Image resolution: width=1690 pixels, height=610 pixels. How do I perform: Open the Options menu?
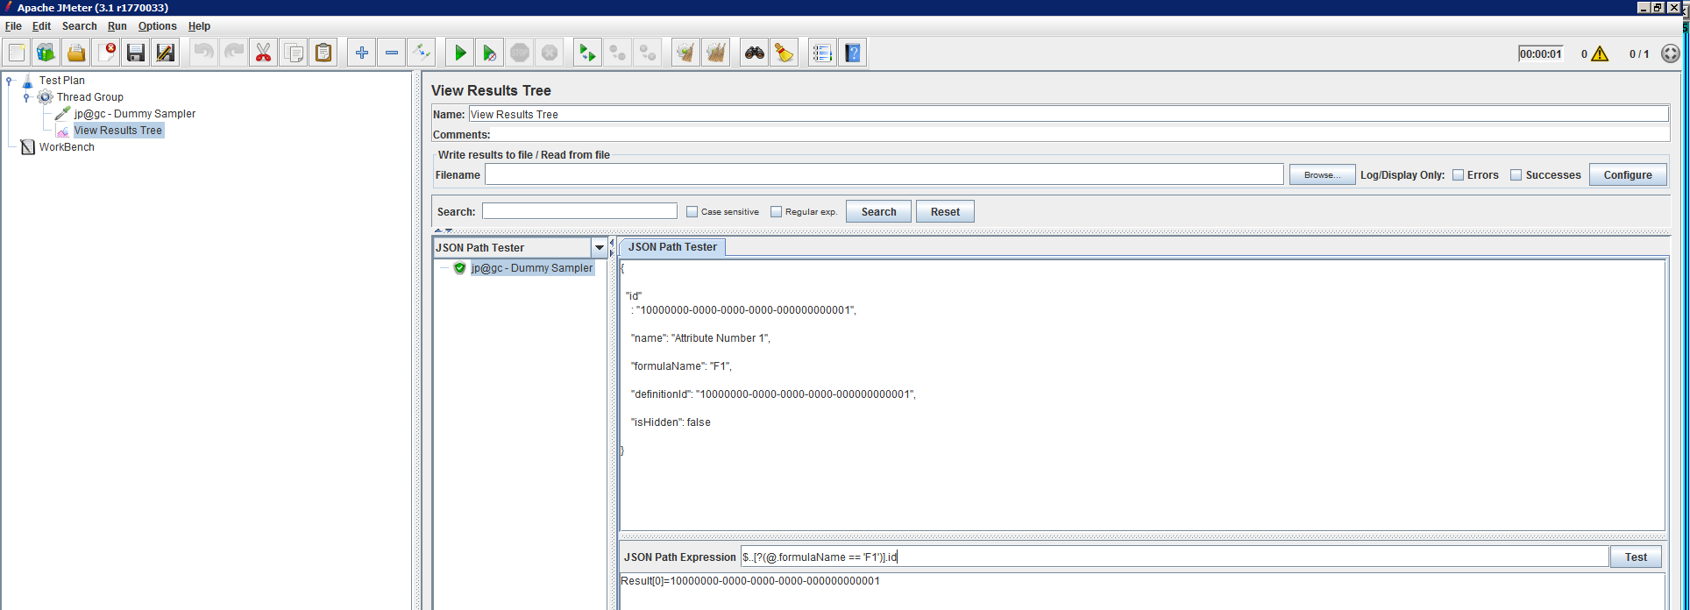click(158, 26)
